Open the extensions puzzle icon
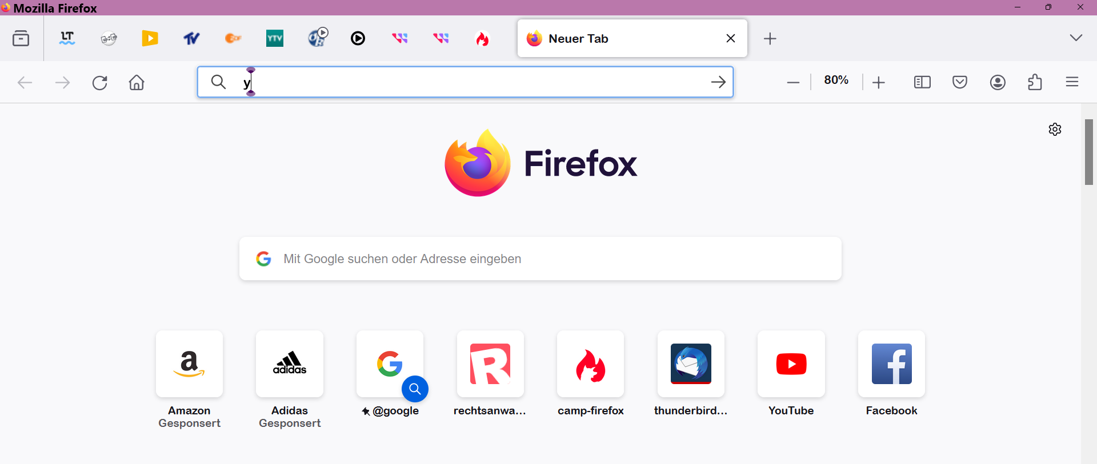The height and width of the screenshot is (464, 1097). coord(1035,83)
